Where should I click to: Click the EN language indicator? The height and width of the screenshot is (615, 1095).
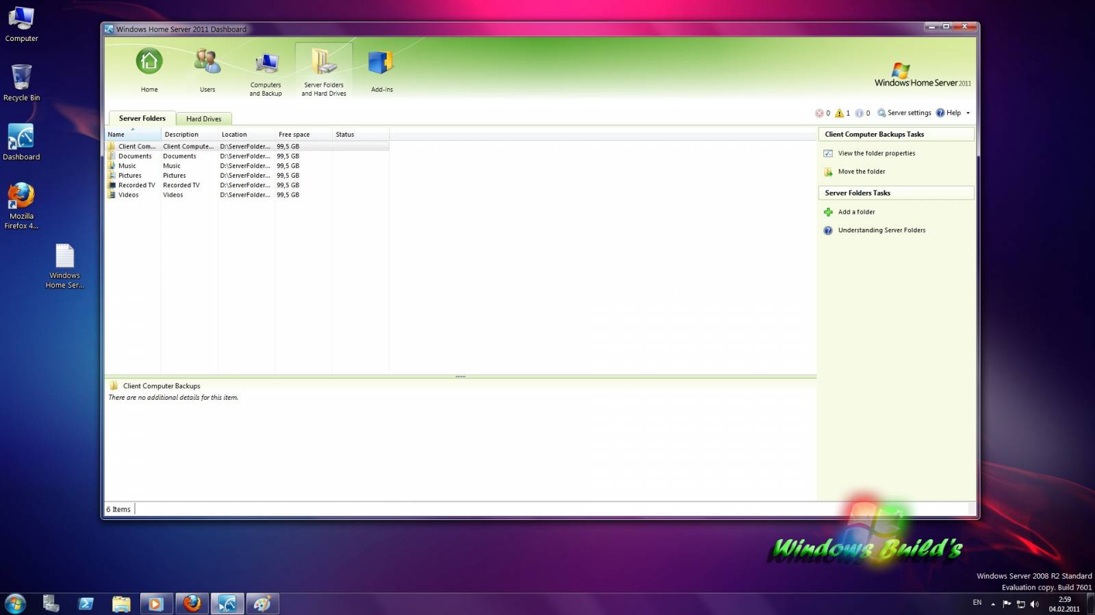tap(977, 603)
